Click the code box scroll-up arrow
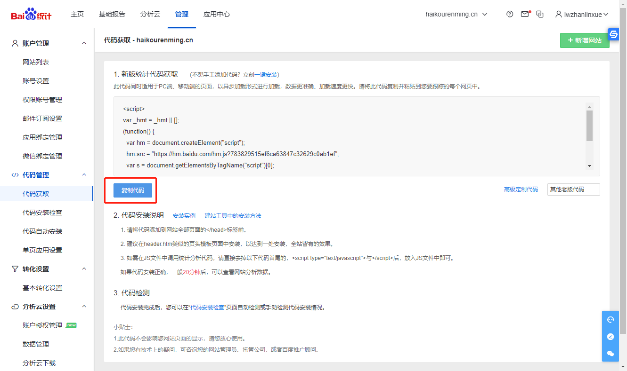This screenshot has height=371, width=627. click(x=589, y=107)
